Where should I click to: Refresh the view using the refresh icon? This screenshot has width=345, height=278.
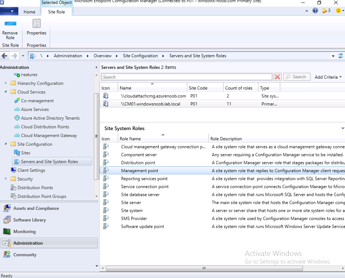pos(341,56)
